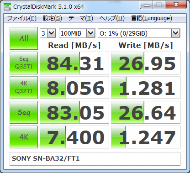
Task: Start the plain 4K test
Action: pyautogui.click(x=24, y=137)
